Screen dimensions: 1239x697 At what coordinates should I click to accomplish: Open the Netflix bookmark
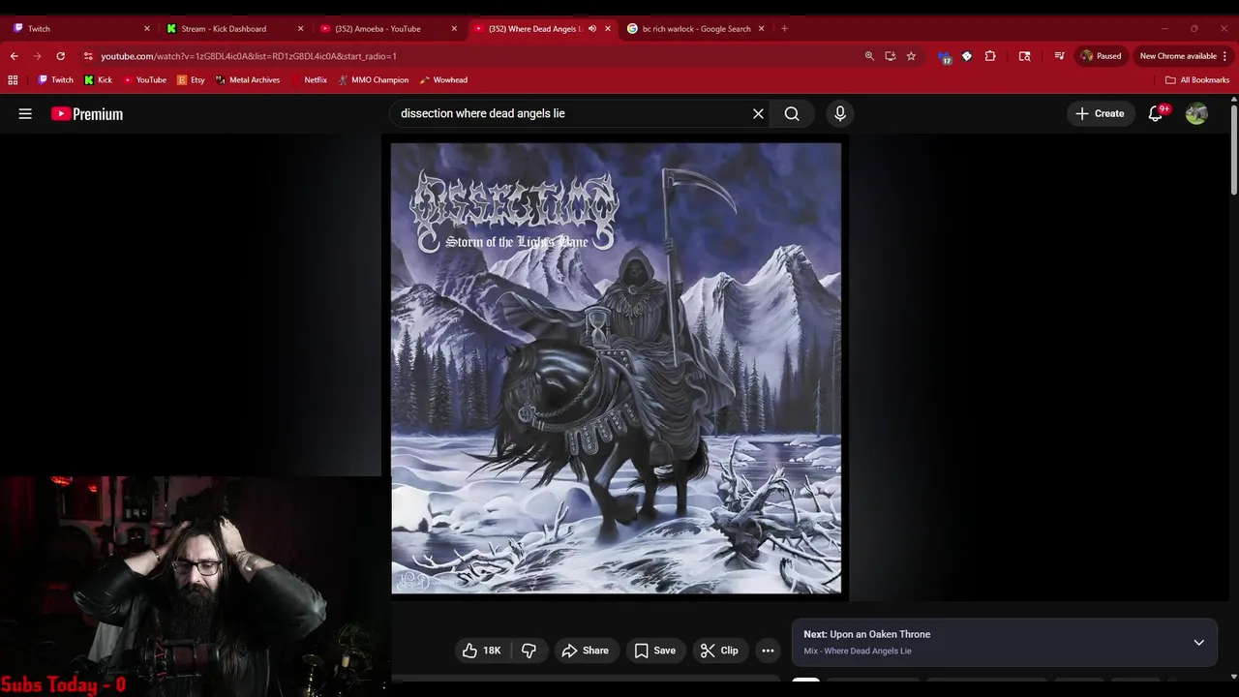point(309,80)
